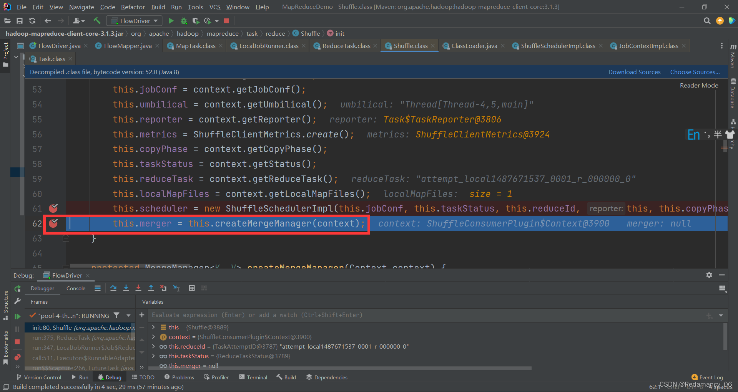Stop FlowDriver from the debug sidebar
This screenshot has height=392, width=738.
(17, 342)
